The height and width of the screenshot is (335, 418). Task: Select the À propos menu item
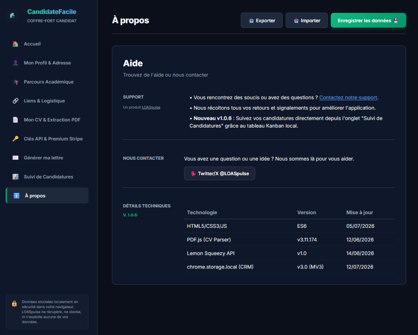47,196
